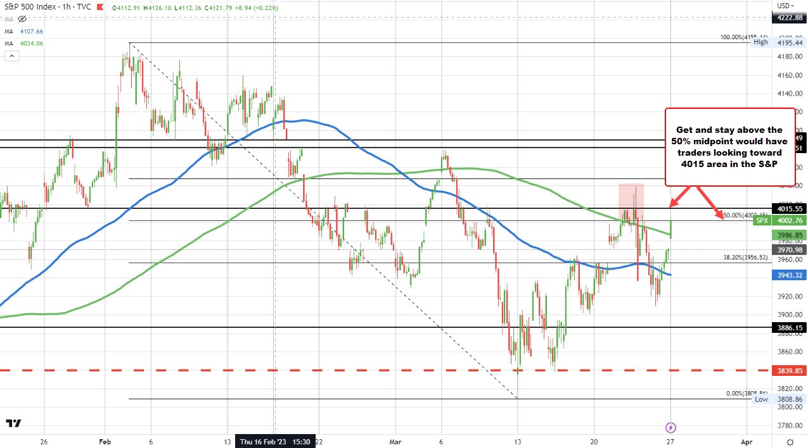Click the 3970.98 price label
The width and height of the screenshot is (808, 448).
(x=788, y=250)
